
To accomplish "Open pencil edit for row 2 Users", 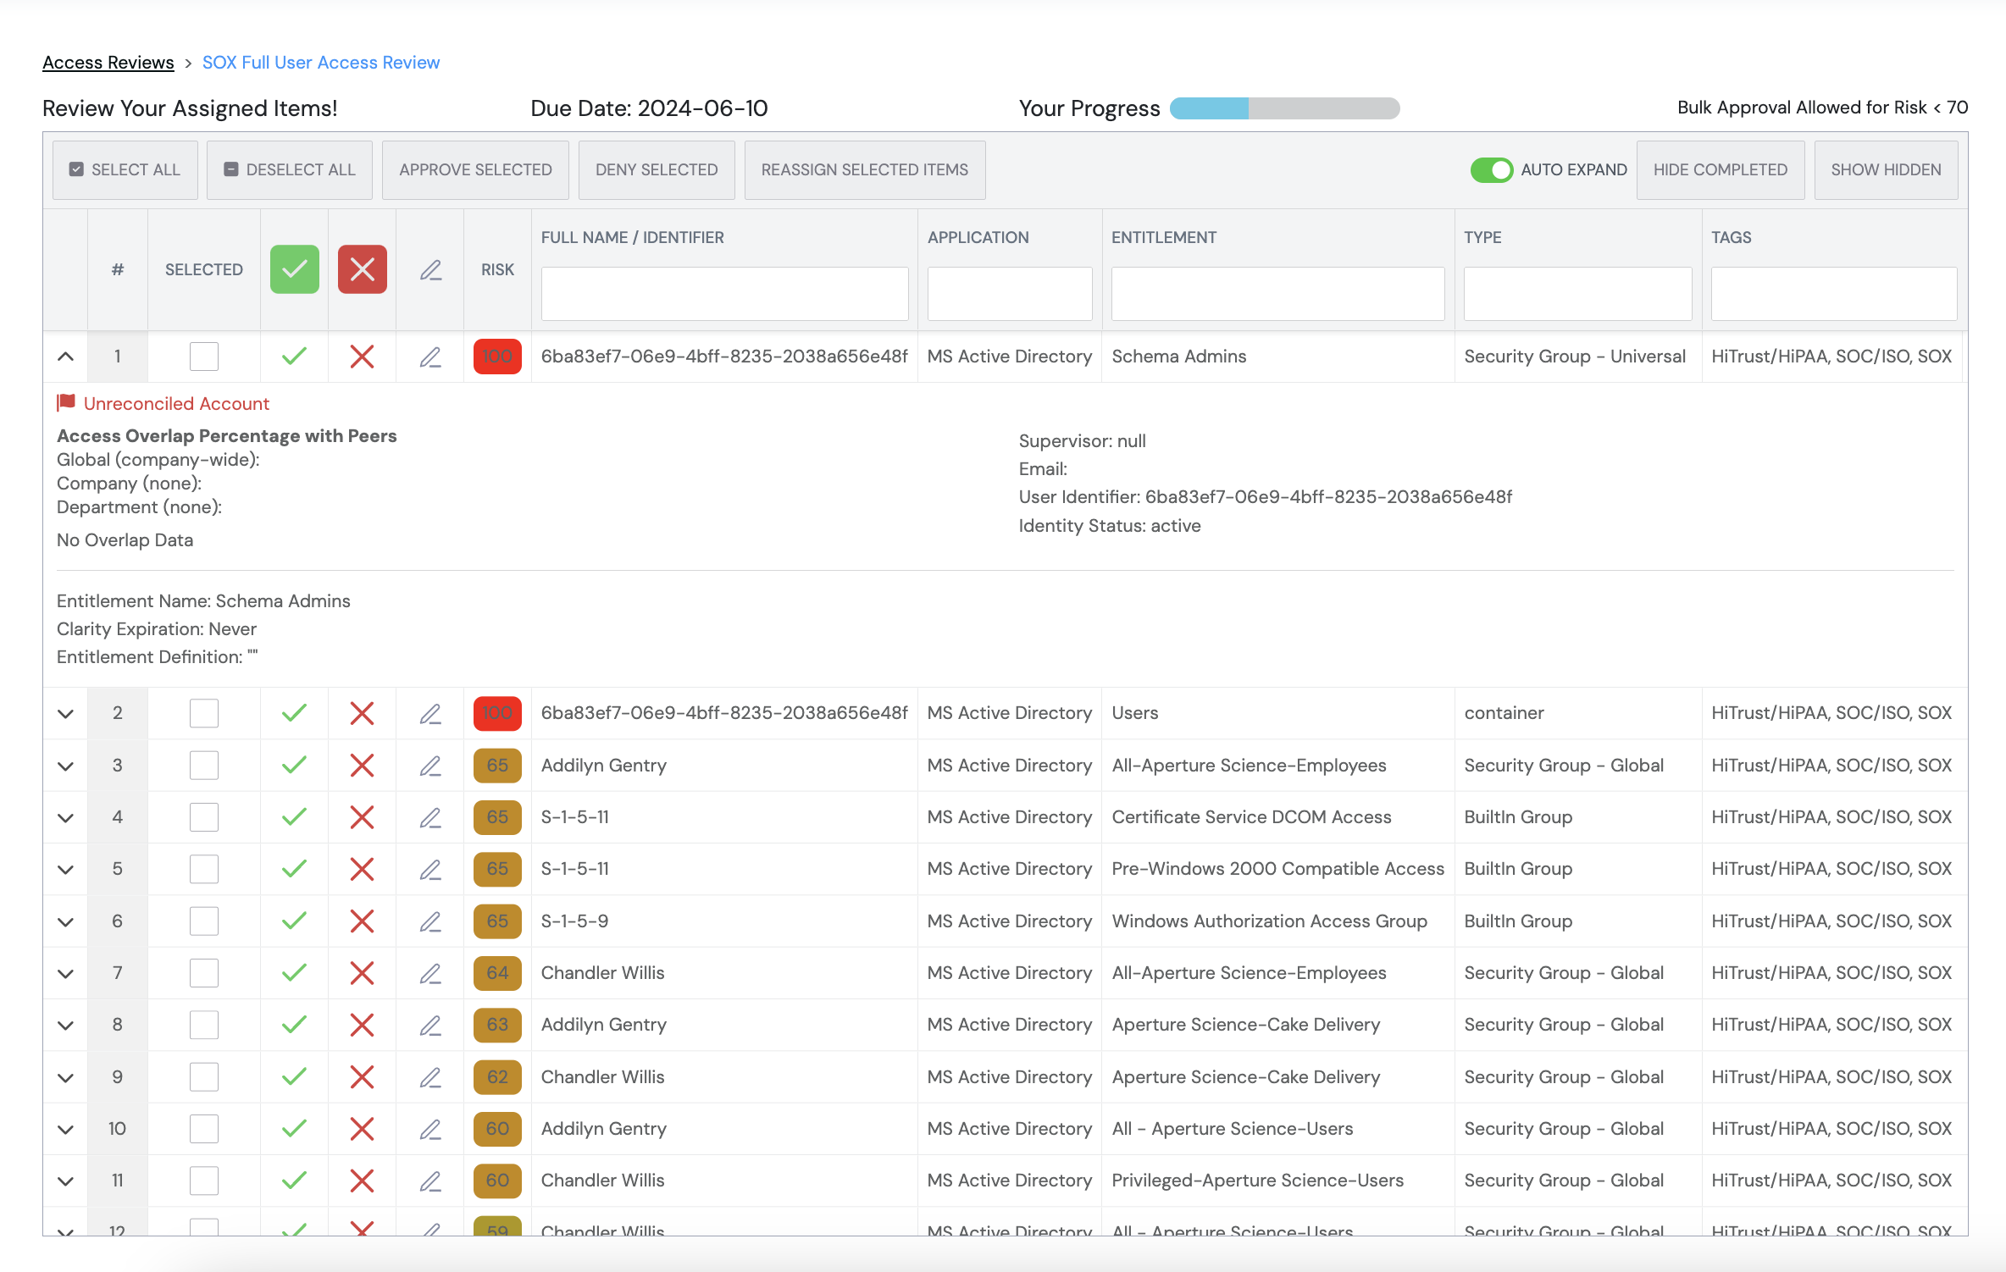I will (430, 713).
